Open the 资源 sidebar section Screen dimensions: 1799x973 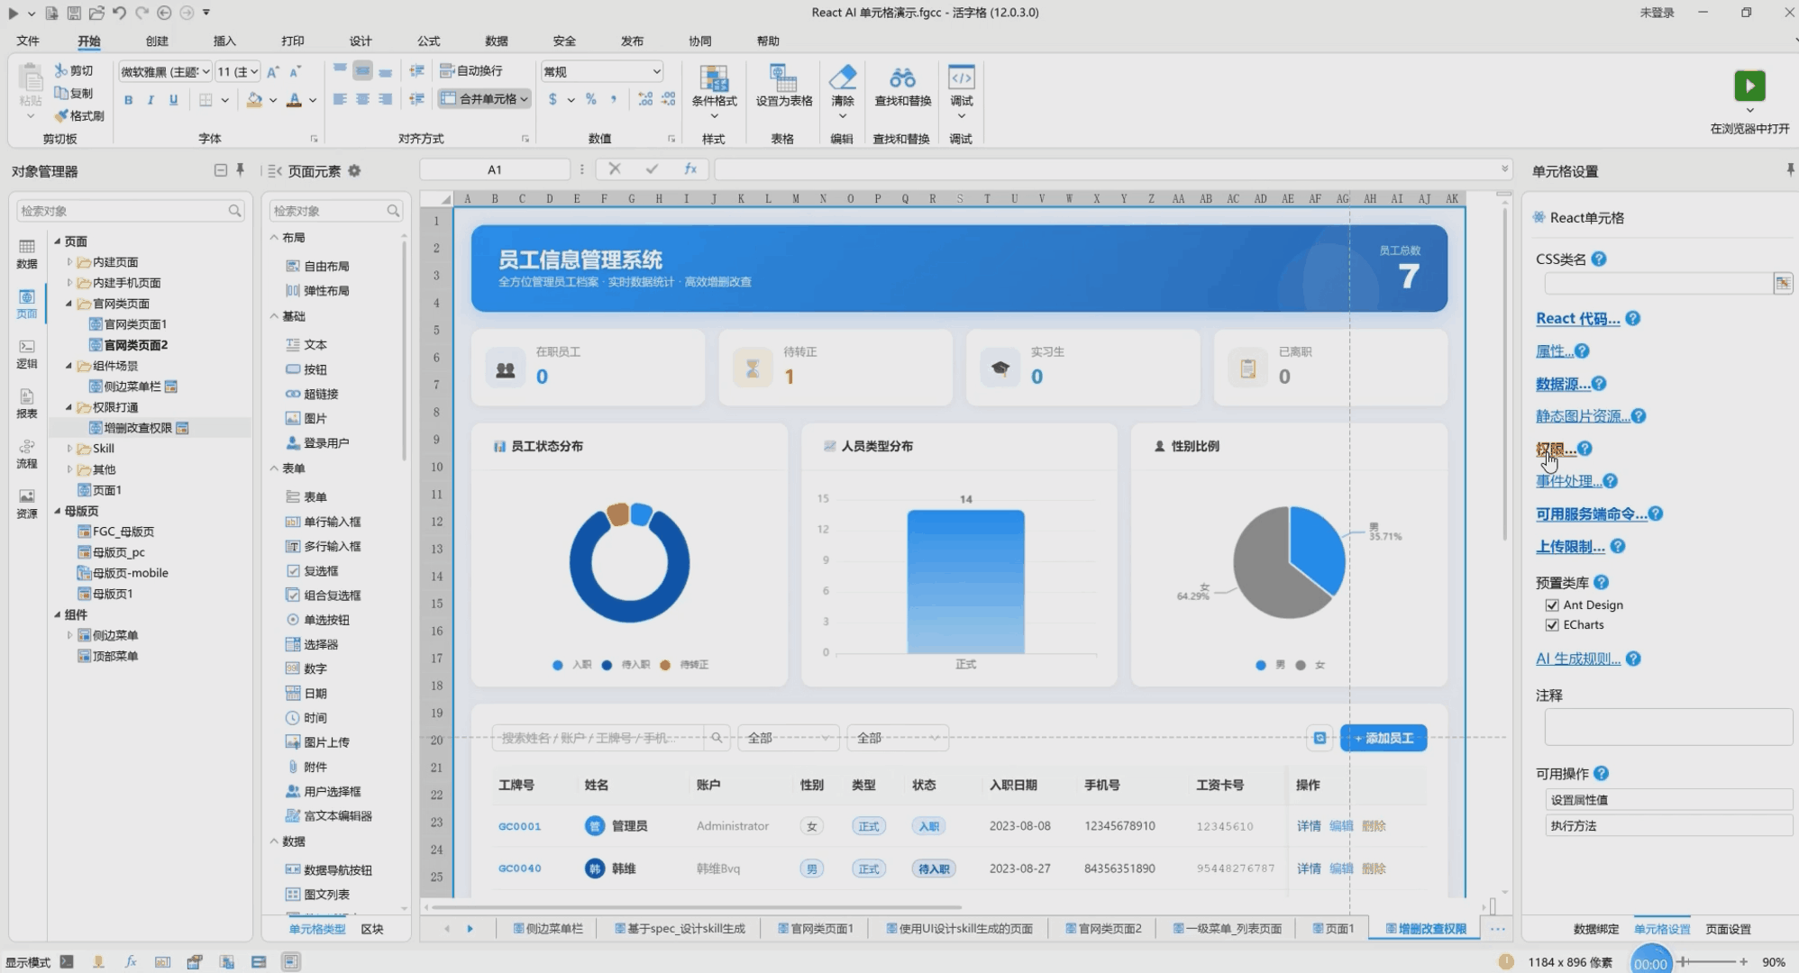click(x=27, y=504)
